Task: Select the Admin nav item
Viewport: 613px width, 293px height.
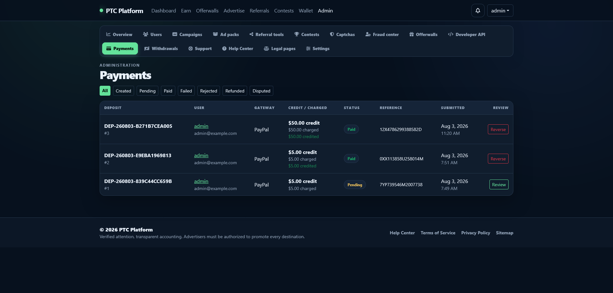Action: (325, 11)
